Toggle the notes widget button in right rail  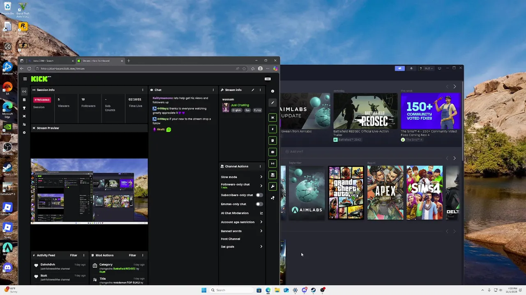[x=272, y=141]
